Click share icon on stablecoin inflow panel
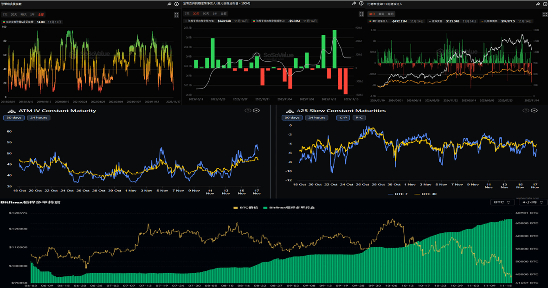This screenshot has height=288, width=548. tap(355, 4)
